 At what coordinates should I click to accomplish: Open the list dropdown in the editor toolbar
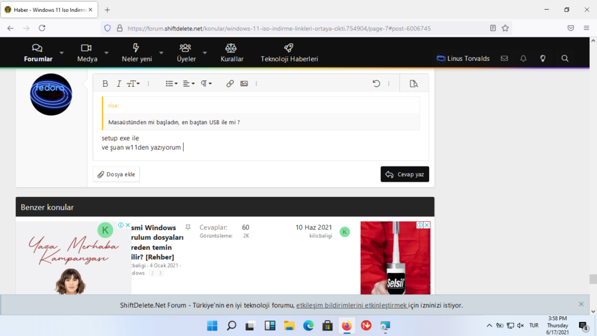click(x=171, y=84)
